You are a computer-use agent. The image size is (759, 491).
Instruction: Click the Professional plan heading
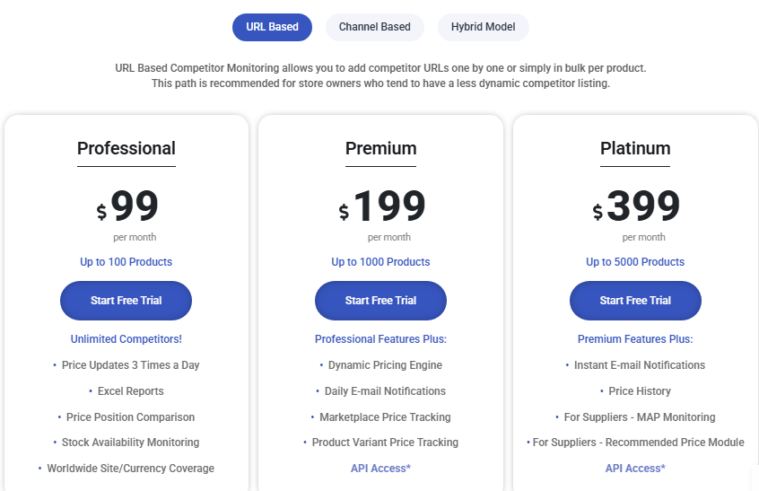[x=126, y=149]
